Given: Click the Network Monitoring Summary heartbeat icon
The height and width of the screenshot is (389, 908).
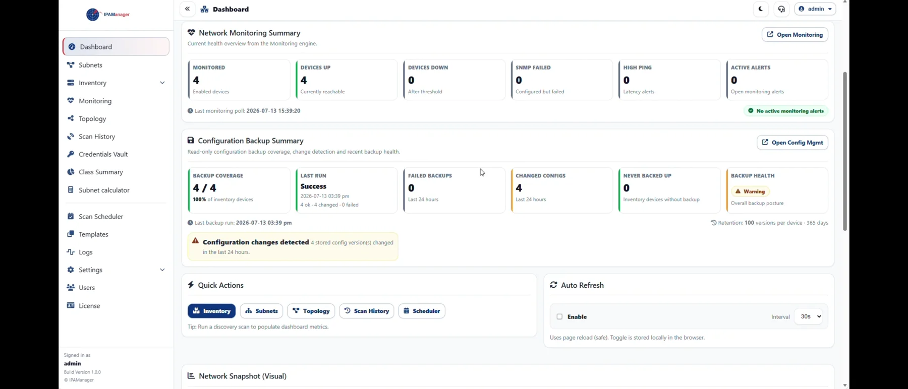Looking at the screenshot, I should click(191, 33).
